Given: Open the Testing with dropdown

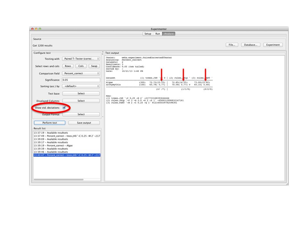Looking at the screenshot, I should [x=81, y=59].
